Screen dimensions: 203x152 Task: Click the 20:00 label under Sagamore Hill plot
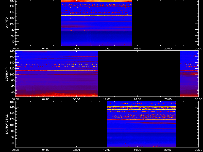pos(168,150)
